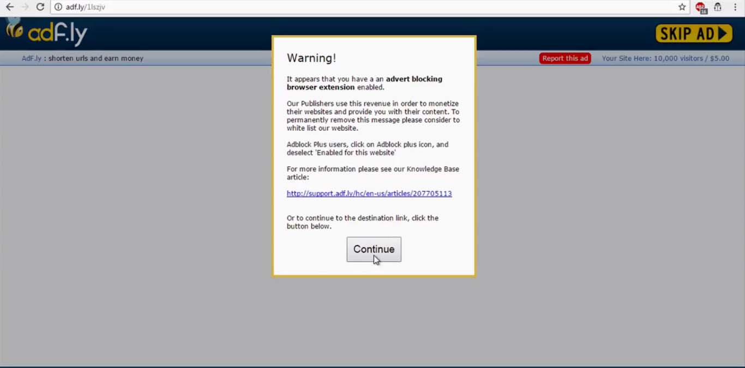Open the Chrome three-dot menu

point(735,7)
